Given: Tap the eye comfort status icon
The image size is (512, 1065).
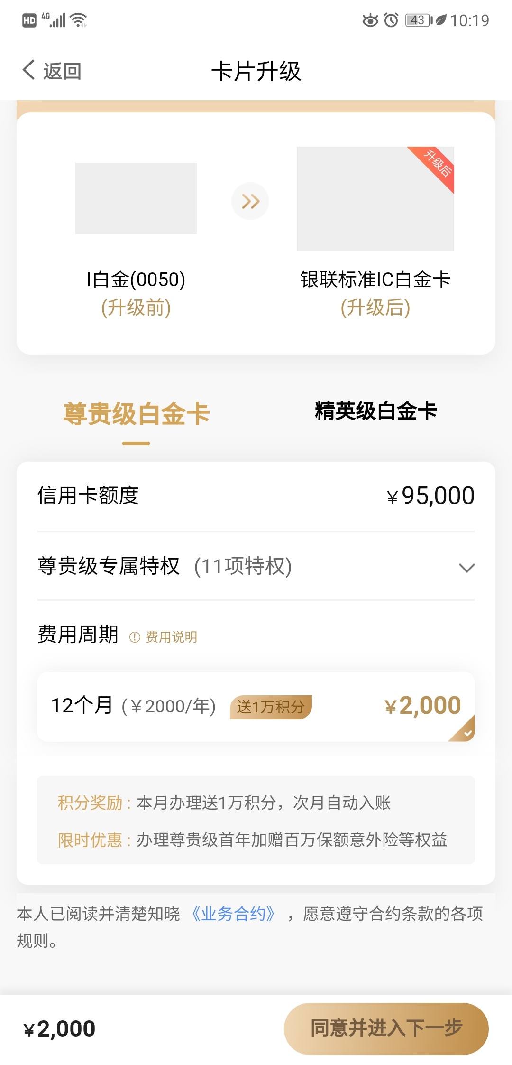Looking at the screenshot, I should tap(370, 20).
